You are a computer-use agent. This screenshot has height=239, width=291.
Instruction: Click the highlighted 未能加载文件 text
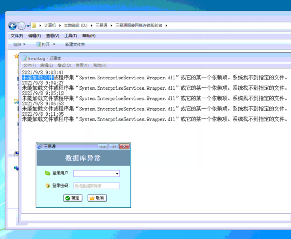pyautogui.click(x=38, y=77)
